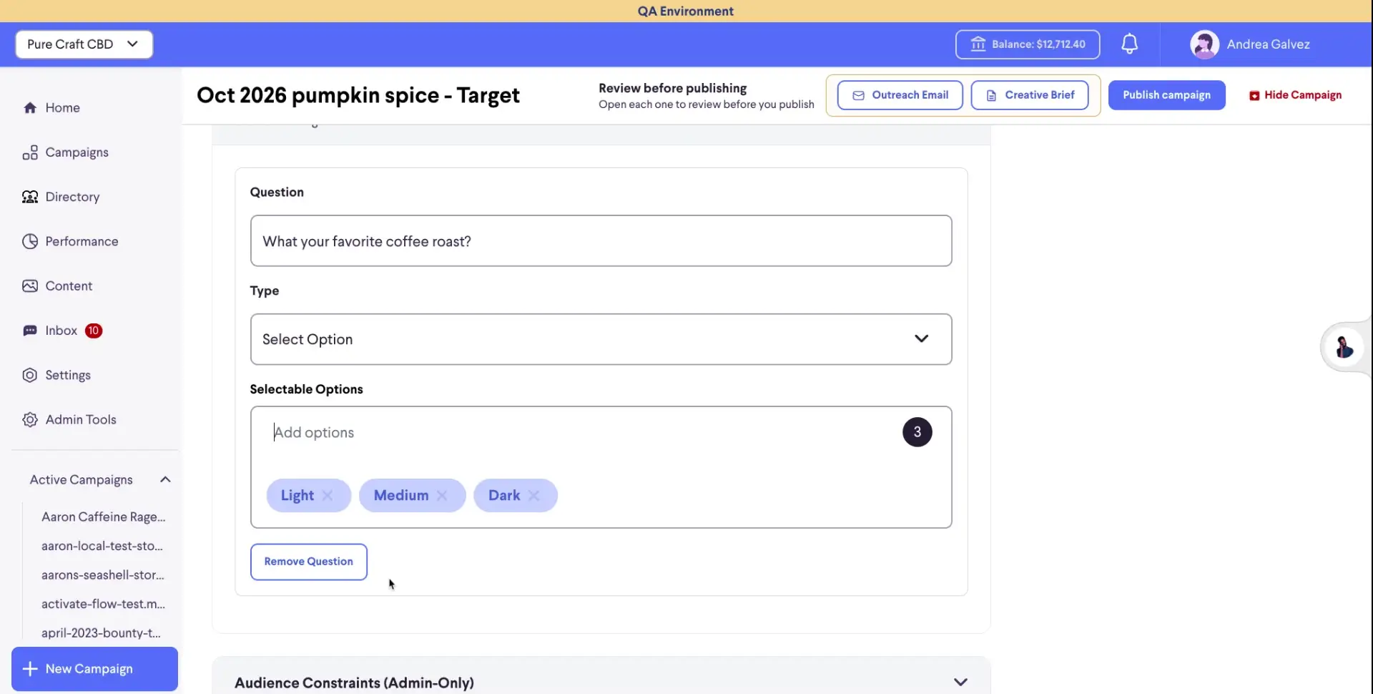1373x694 pixels.
Task: Focus the Question text field
Action: click(601, 241)
